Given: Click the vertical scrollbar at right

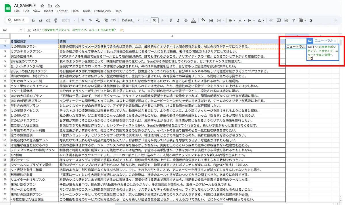Looking at the screenshot, I should [x=341, y=42].
